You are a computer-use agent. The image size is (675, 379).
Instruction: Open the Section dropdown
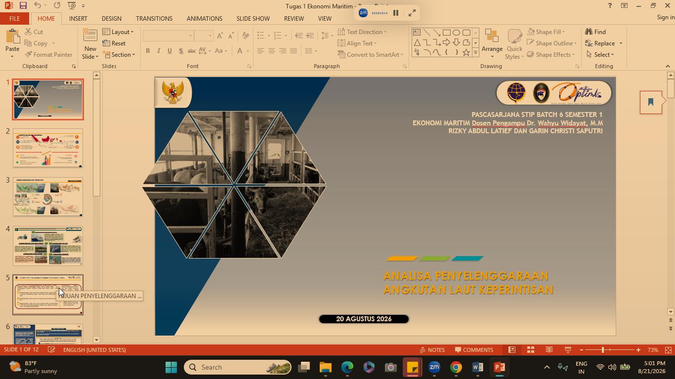tap(119, 55)
